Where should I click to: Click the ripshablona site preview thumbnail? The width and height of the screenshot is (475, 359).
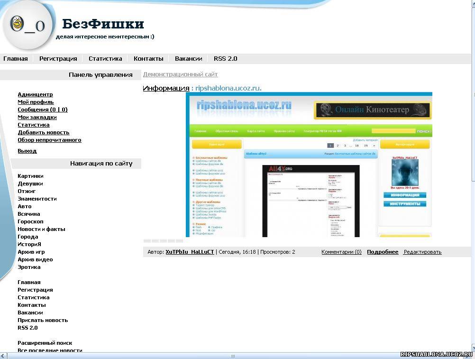pyautogui.click(x=309, y=165)
